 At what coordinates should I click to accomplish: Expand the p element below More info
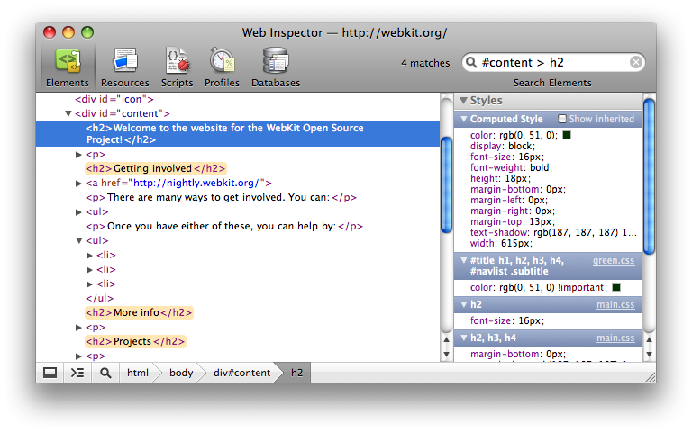click(78, 328)
